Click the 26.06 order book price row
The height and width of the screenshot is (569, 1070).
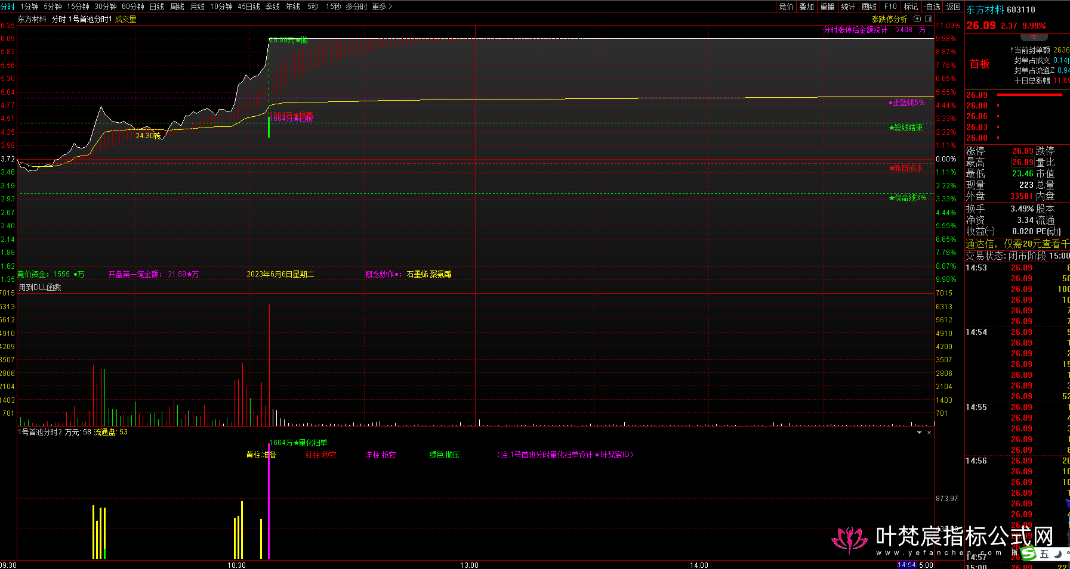click(x=1017, y=116)
